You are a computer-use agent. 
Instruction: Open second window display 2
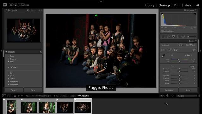pyautogui.click(x=9, y=96)
